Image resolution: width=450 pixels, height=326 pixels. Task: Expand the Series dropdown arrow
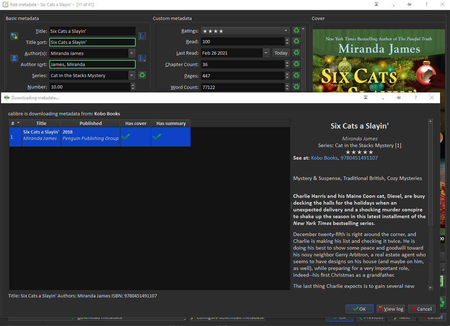132,75
